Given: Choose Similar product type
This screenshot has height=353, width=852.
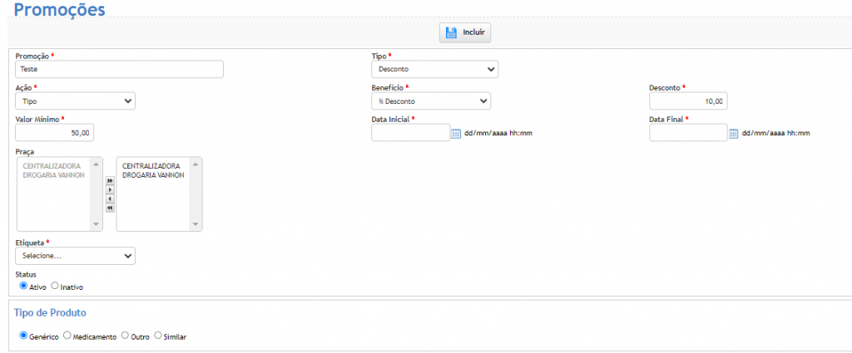Looking at the screenshot, I should coord(158,336).
